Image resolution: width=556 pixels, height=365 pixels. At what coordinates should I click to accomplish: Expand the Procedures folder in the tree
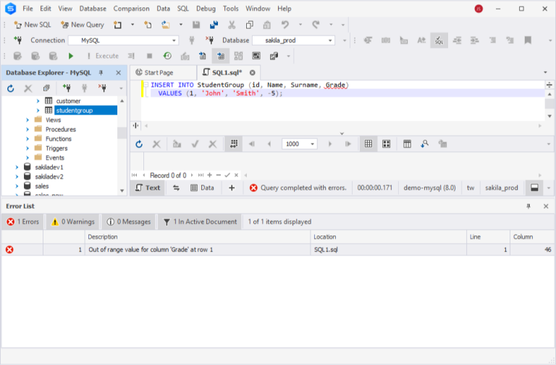click(x=28, y=130)
